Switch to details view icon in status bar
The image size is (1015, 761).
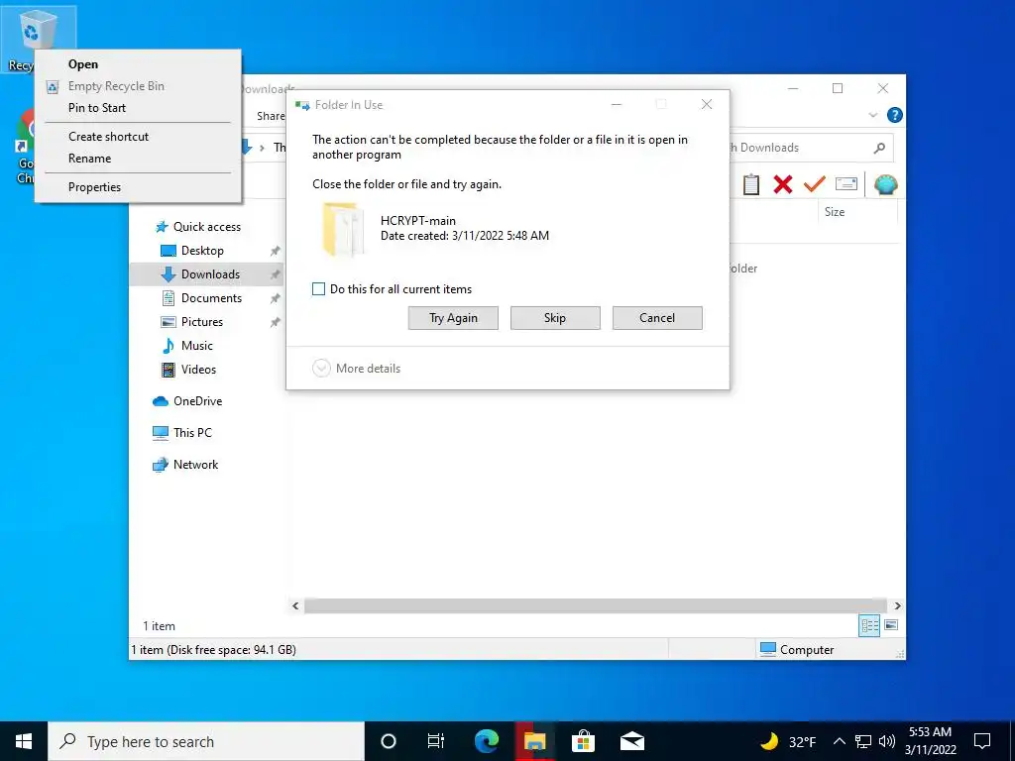pyautogui.click(x=869, y=625)
